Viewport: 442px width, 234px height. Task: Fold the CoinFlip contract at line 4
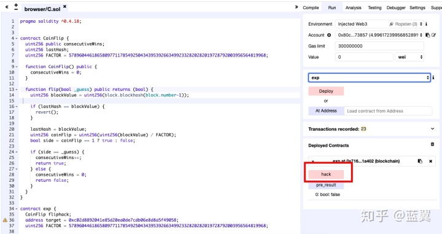(x=17, y=38)
